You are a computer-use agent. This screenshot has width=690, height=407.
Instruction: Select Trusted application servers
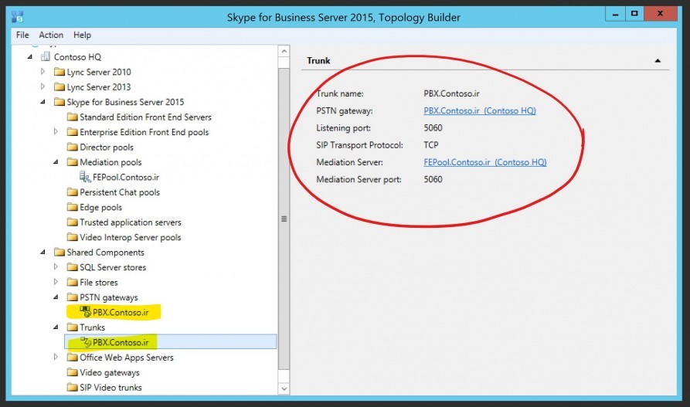131,222
